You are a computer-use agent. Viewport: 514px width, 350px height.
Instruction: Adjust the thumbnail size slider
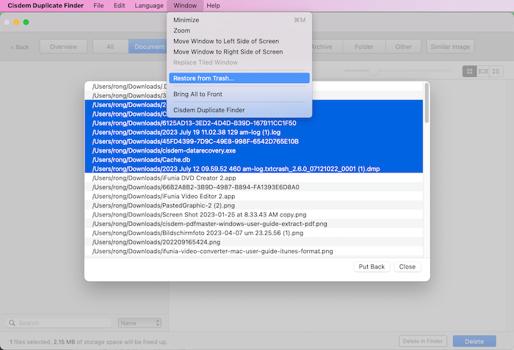pyautogui.click(x=374, y=71)
